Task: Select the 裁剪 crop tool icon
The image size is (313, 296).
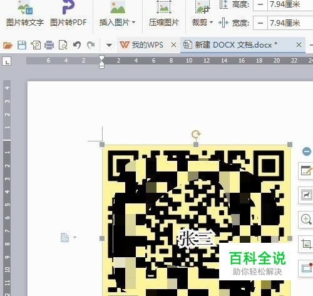Action: tap(202, 8)
